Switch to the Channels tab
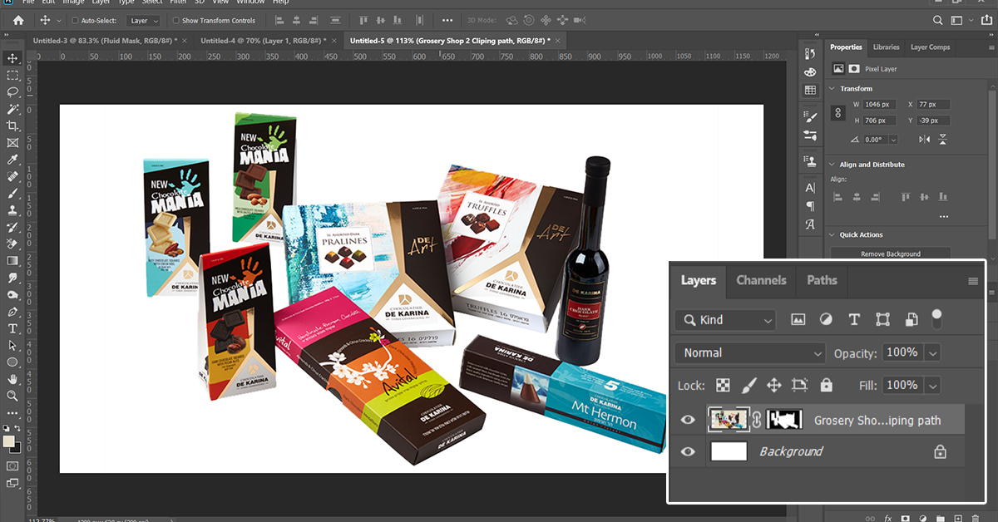Viewport: 998px width, 522px height. [761, 280]
